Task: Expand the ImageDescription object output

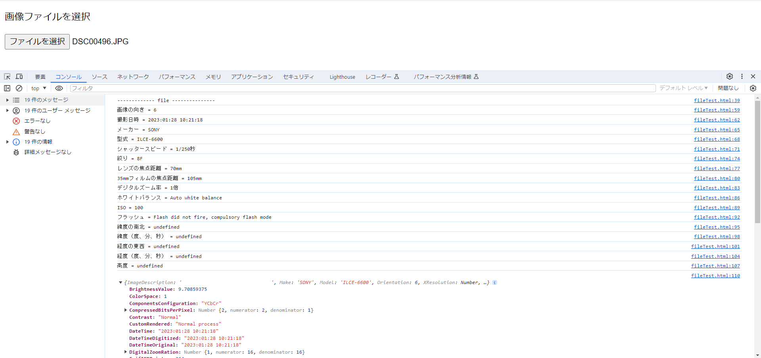Action: point(120,282)
